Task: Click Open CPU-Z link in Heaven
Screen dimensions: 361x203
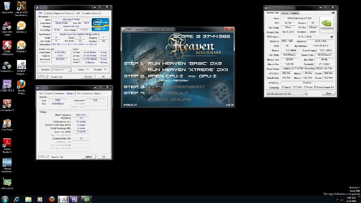Action: click(x=166, y=76)
